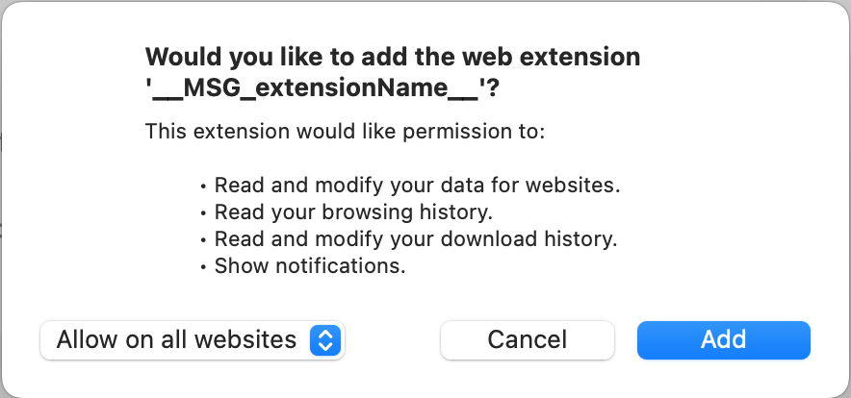
Task: Select 'Read and modify your download history' line
Action: (415, 238)
